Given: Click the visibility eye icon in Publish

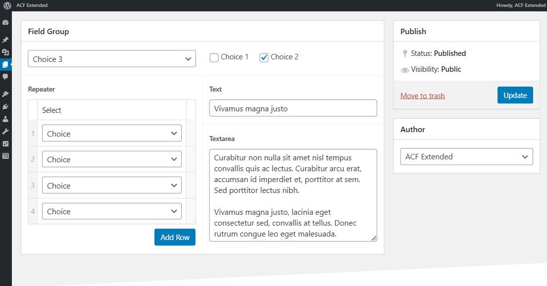Looking at the screenshot, I should click(404, 70).
